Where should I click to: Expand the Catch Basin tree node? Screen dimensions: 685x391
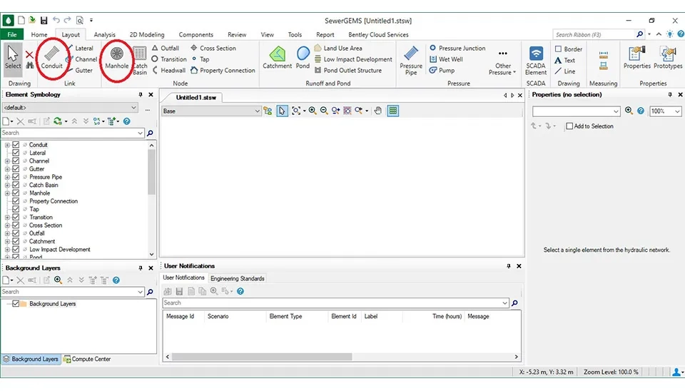click(7, 186)
